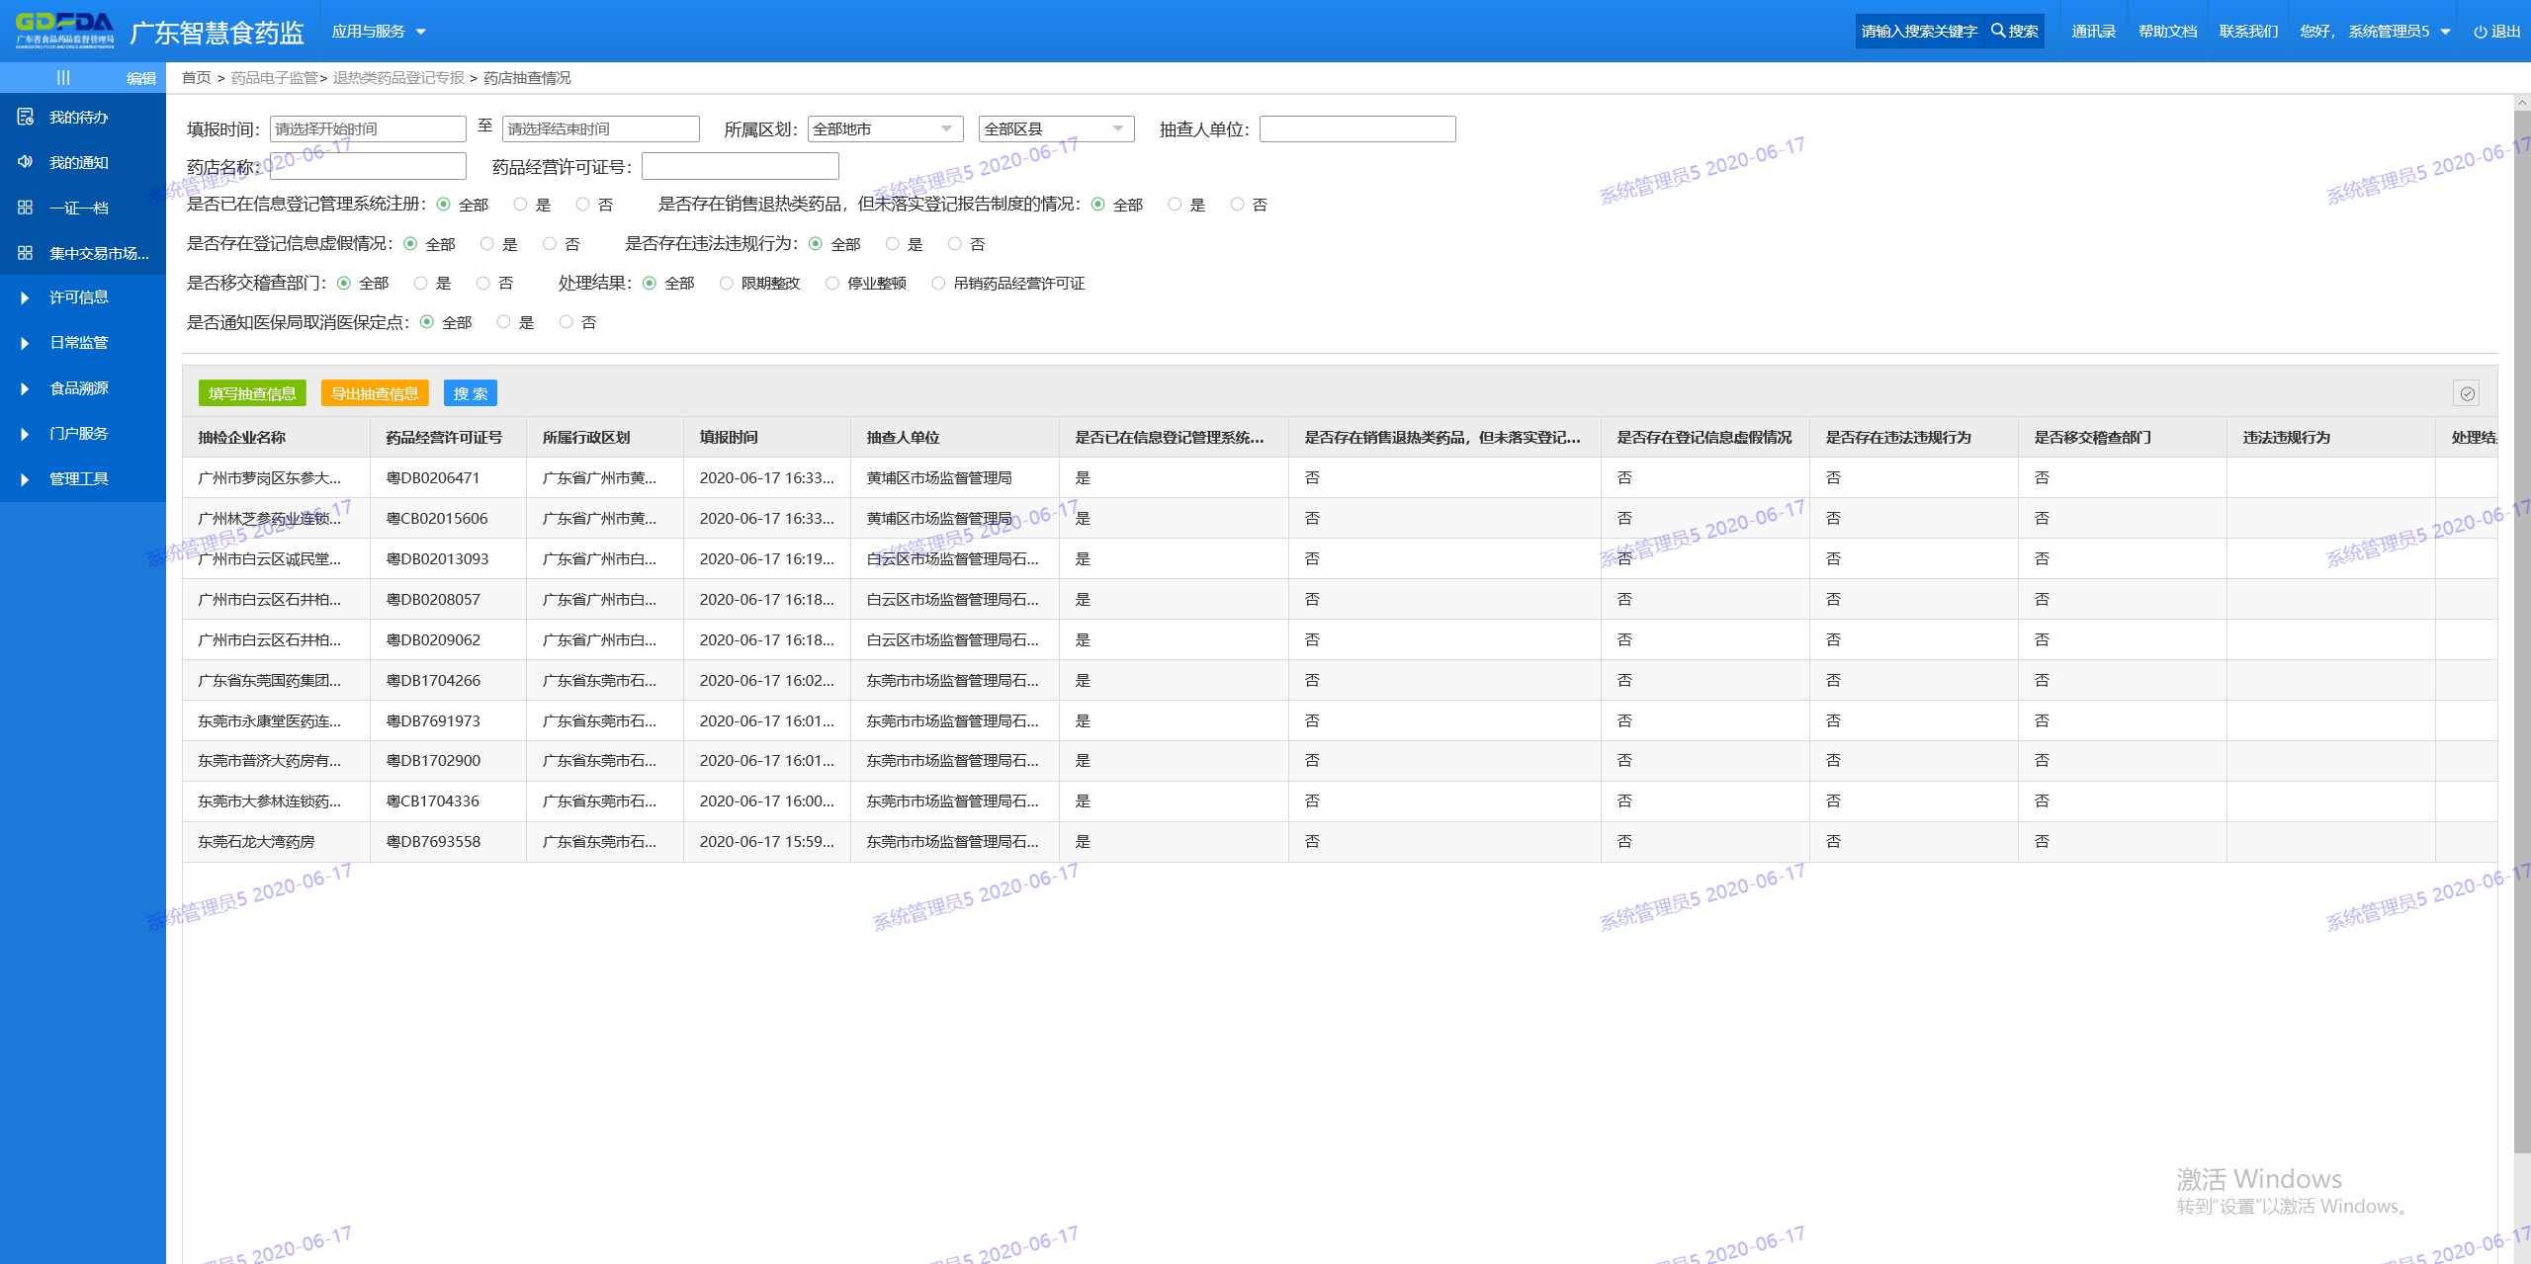Click the 所属行政区划 column header
Viewport: 2531px width, 1264px height.
click(x=605, y=437)
